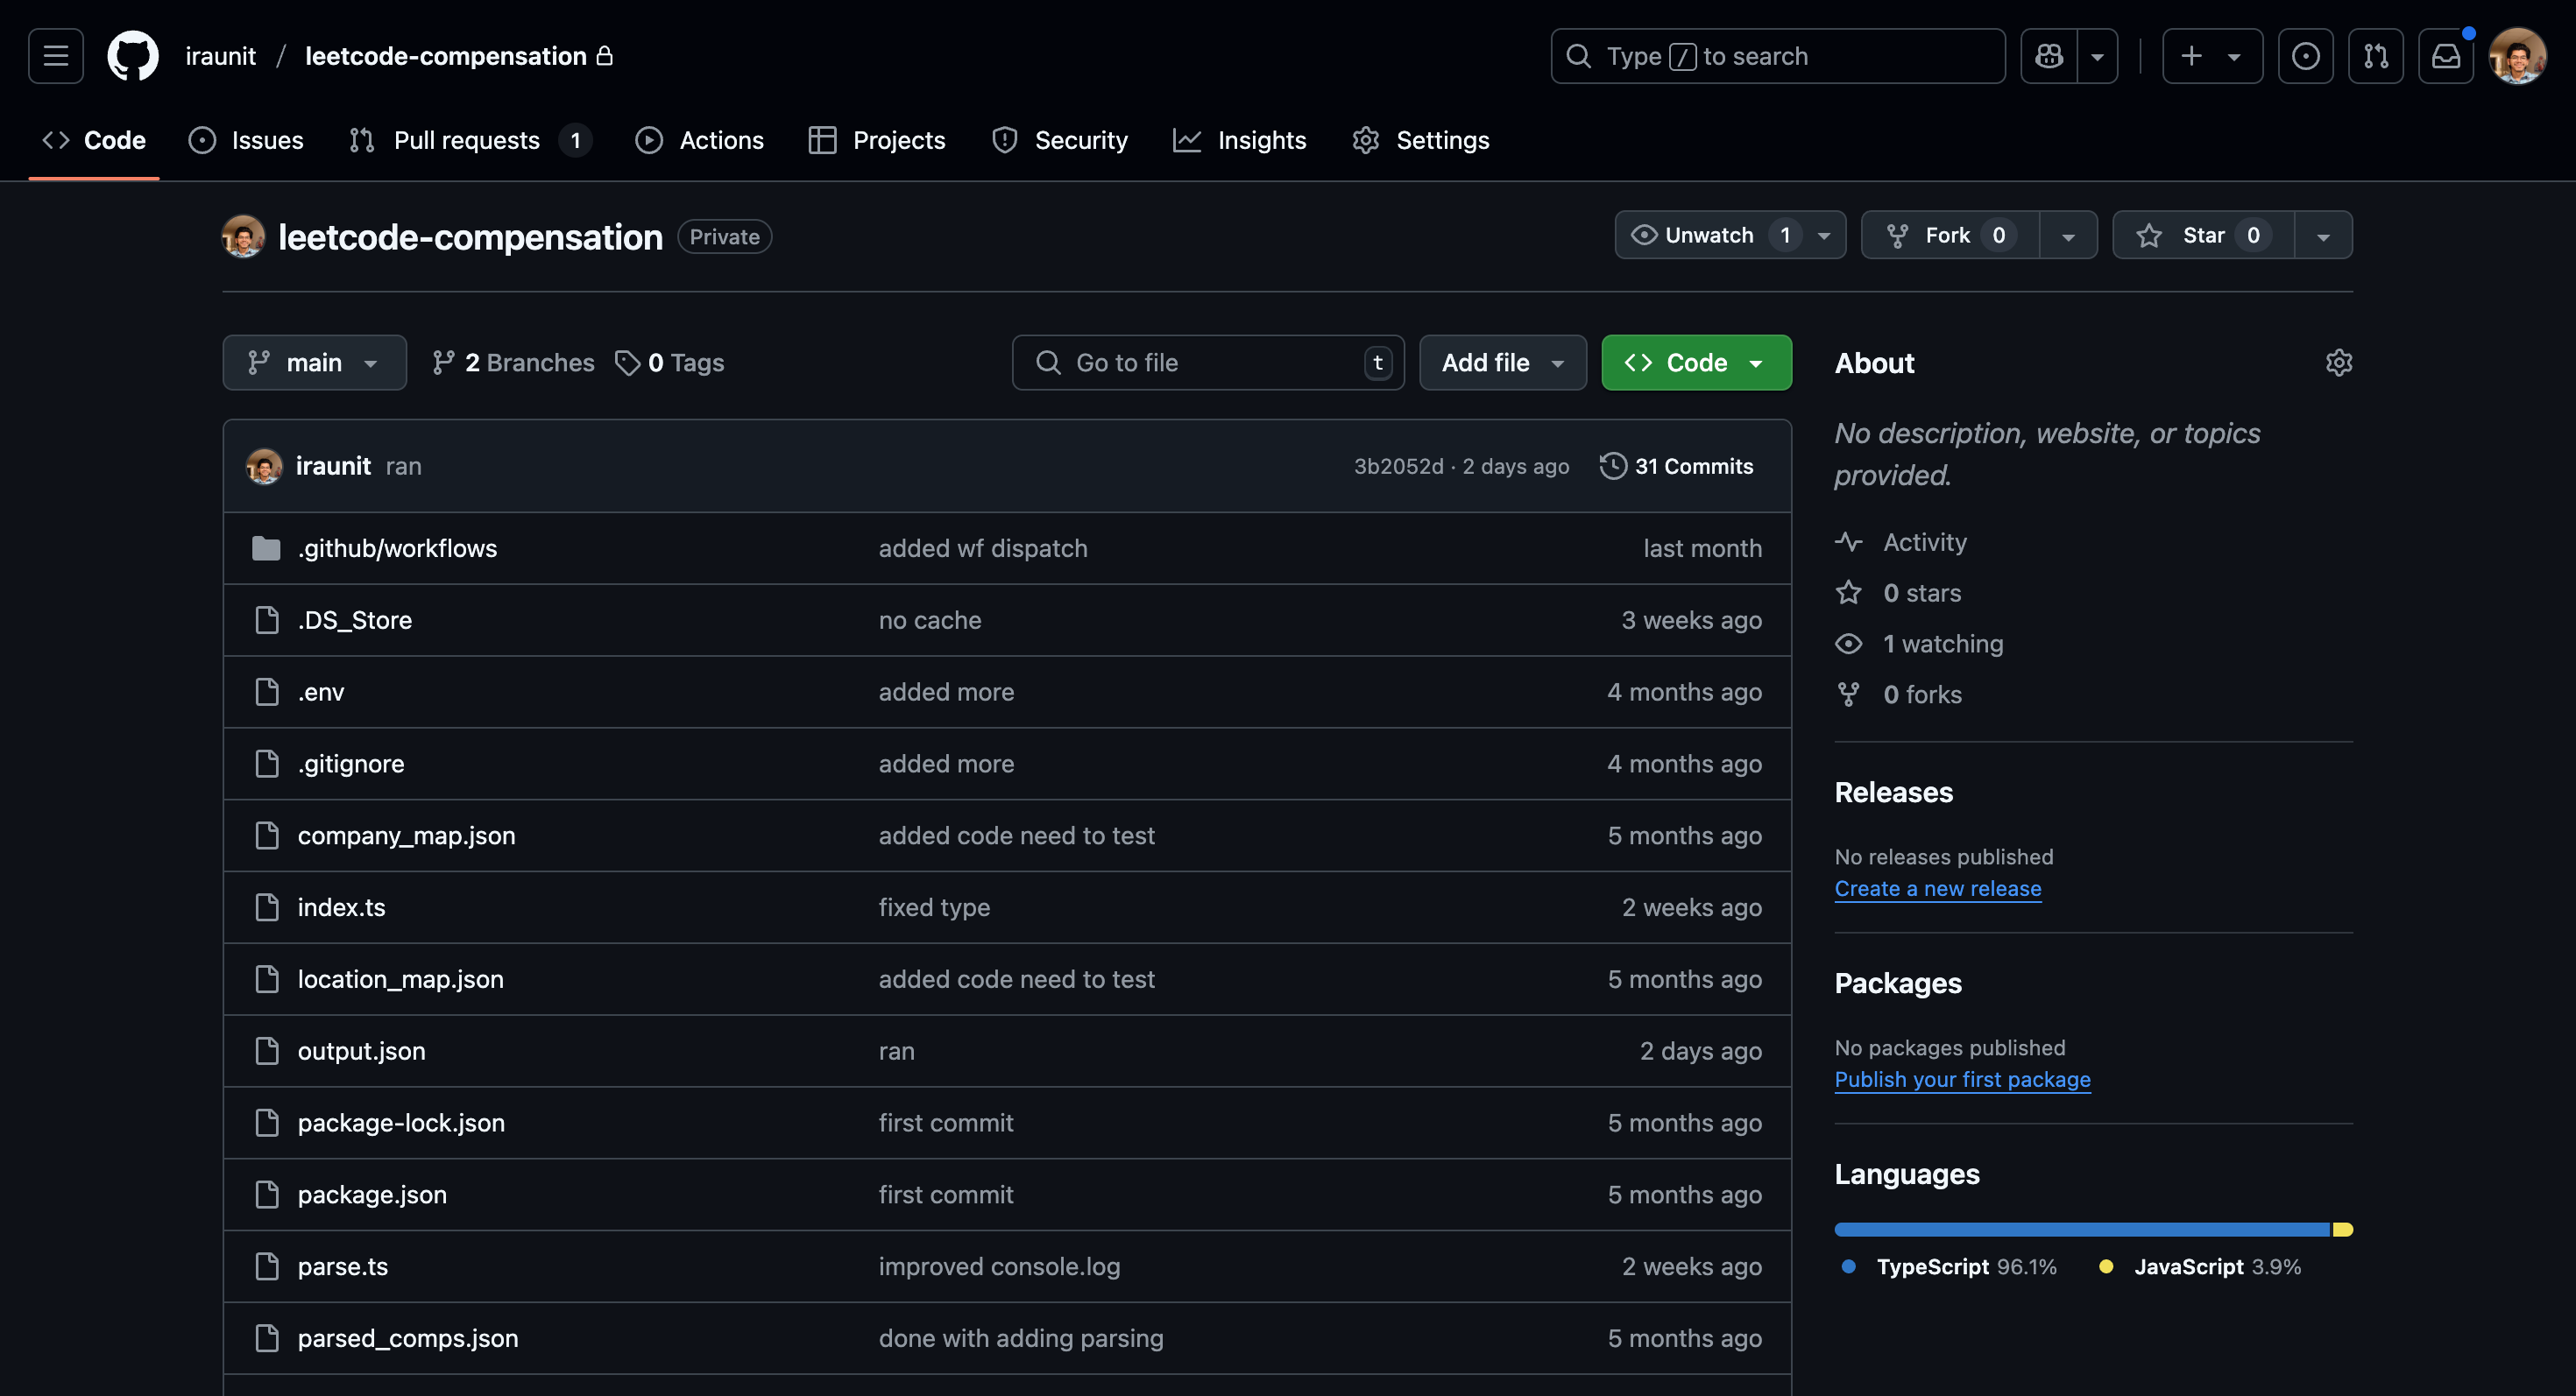
Task: Open the GitHub home via logo icon
Action: 133,55
